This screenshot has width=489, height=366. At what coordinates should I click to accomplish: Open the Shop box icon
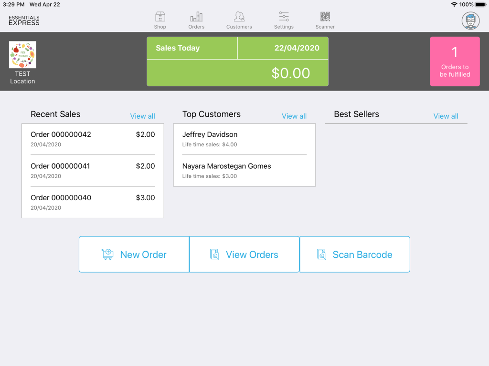(160, 17)
